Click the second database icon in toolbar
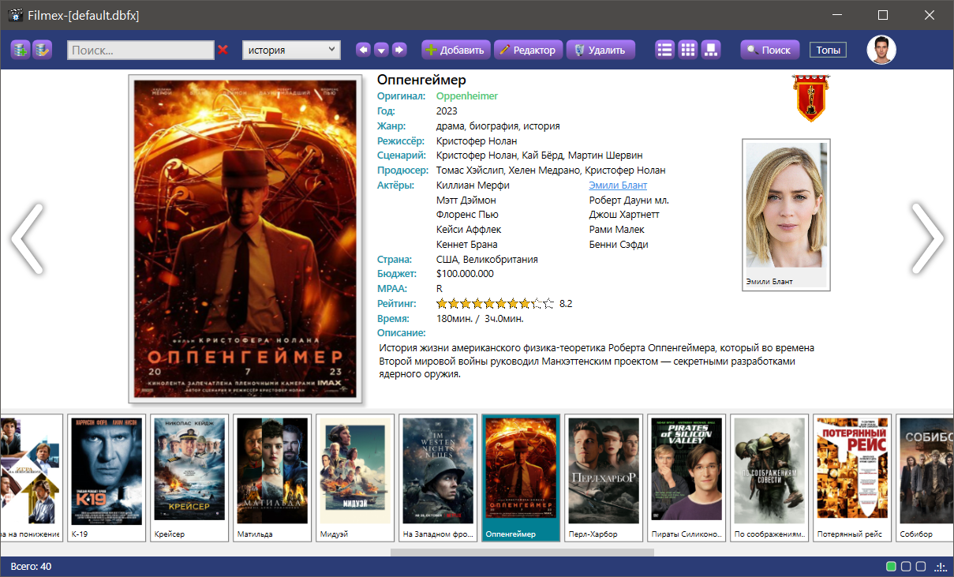Viewport: 954px width, 577px height. (x=42, y=50)
